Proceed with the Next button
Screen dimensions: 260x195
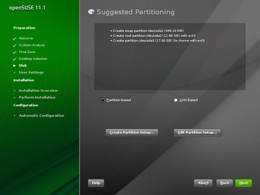click(243, 183)
